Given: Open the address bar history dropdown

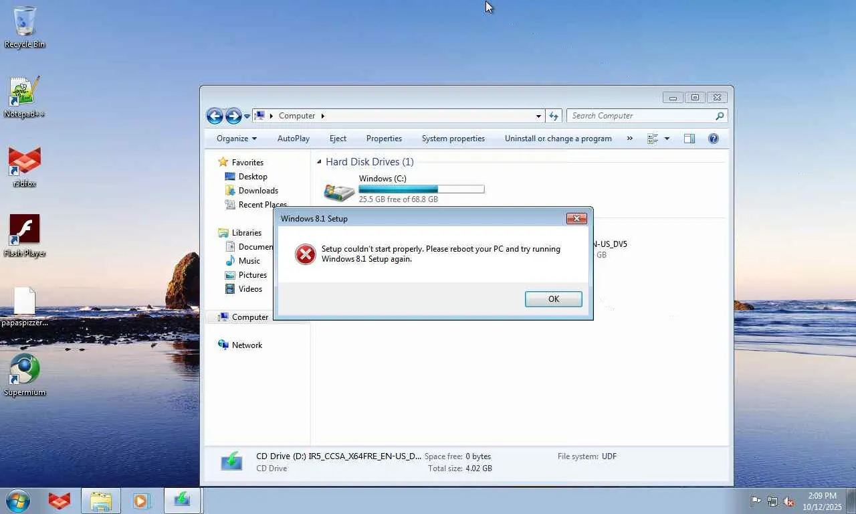Looking at the screenshot, I should pos(538,116).
